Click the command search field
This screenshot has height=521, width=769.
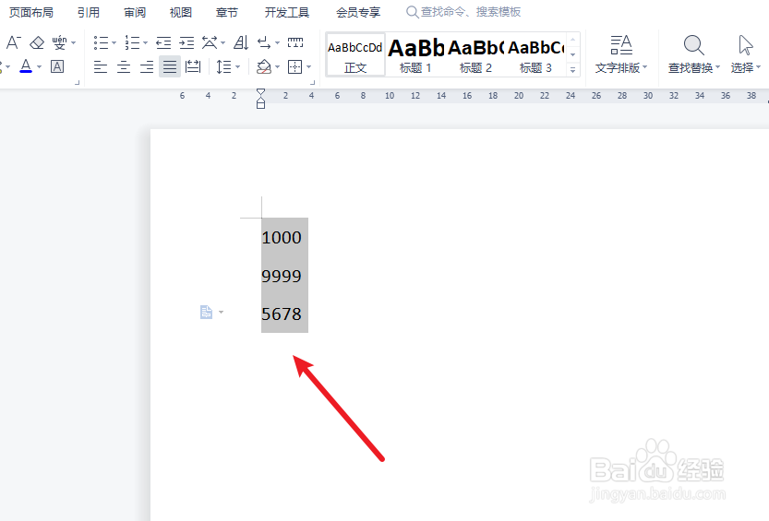coord(463,12)
